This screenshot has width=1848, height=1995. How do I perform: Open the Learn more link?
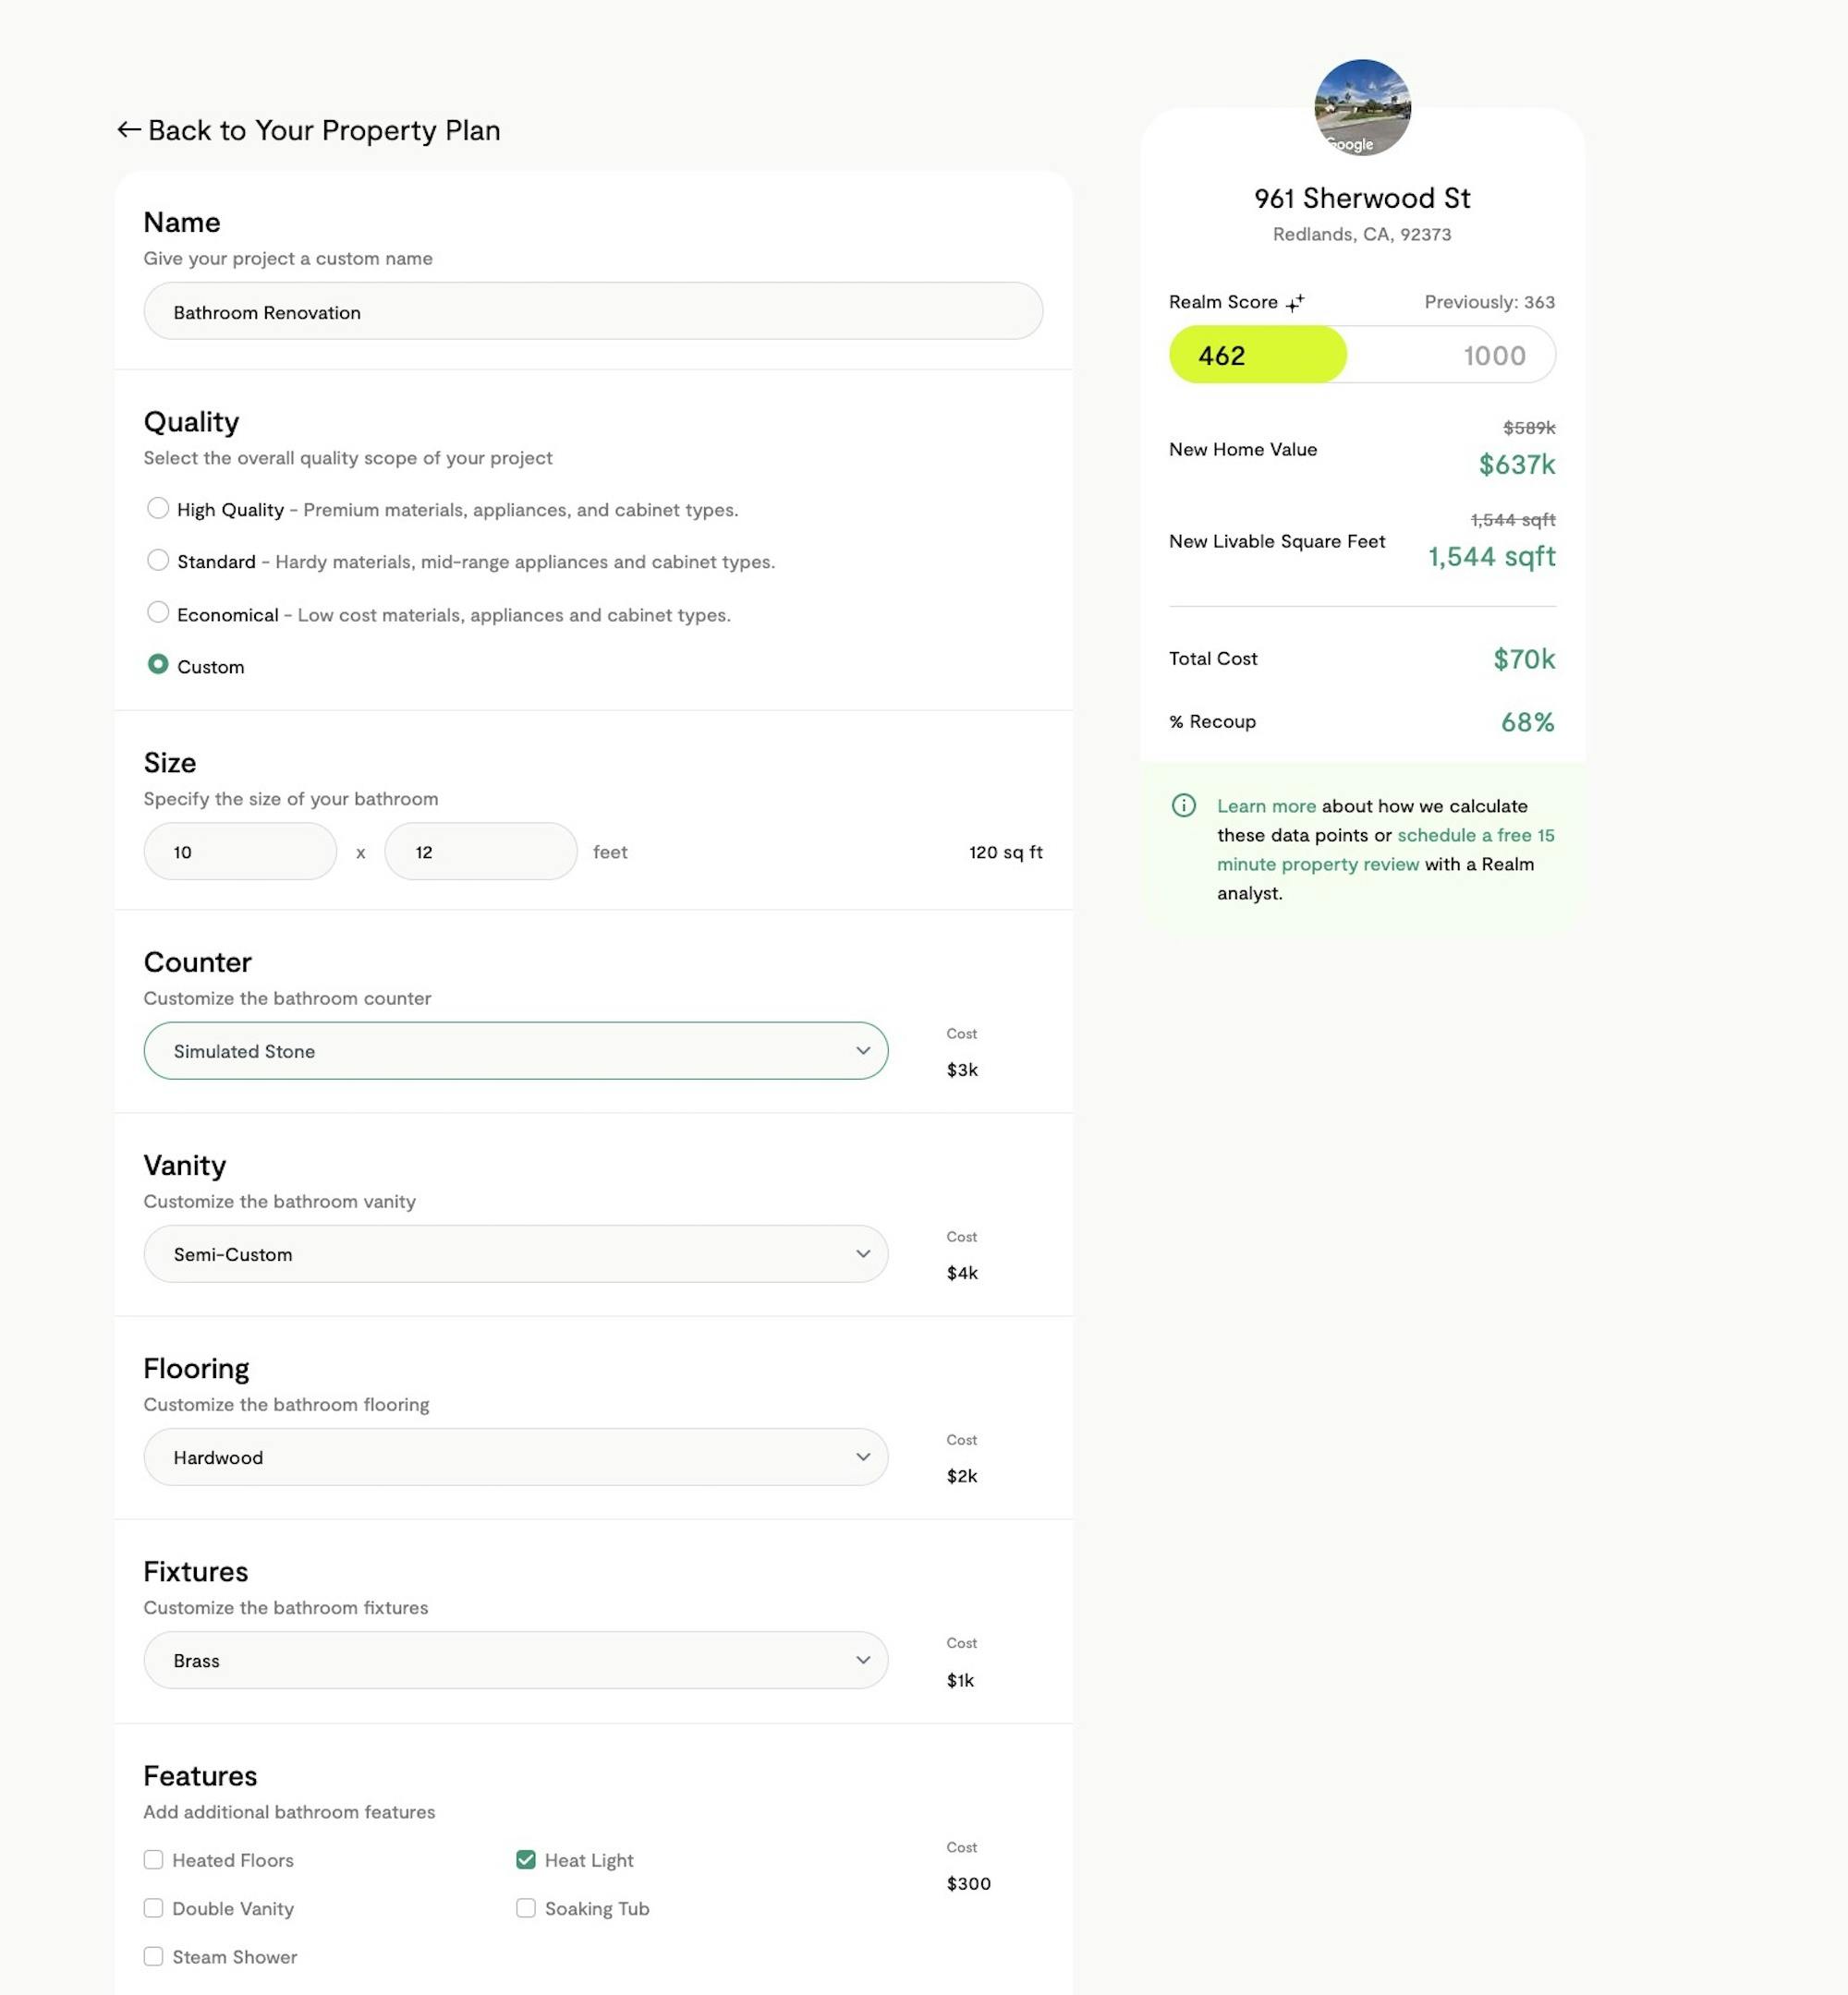[1266, 805]
